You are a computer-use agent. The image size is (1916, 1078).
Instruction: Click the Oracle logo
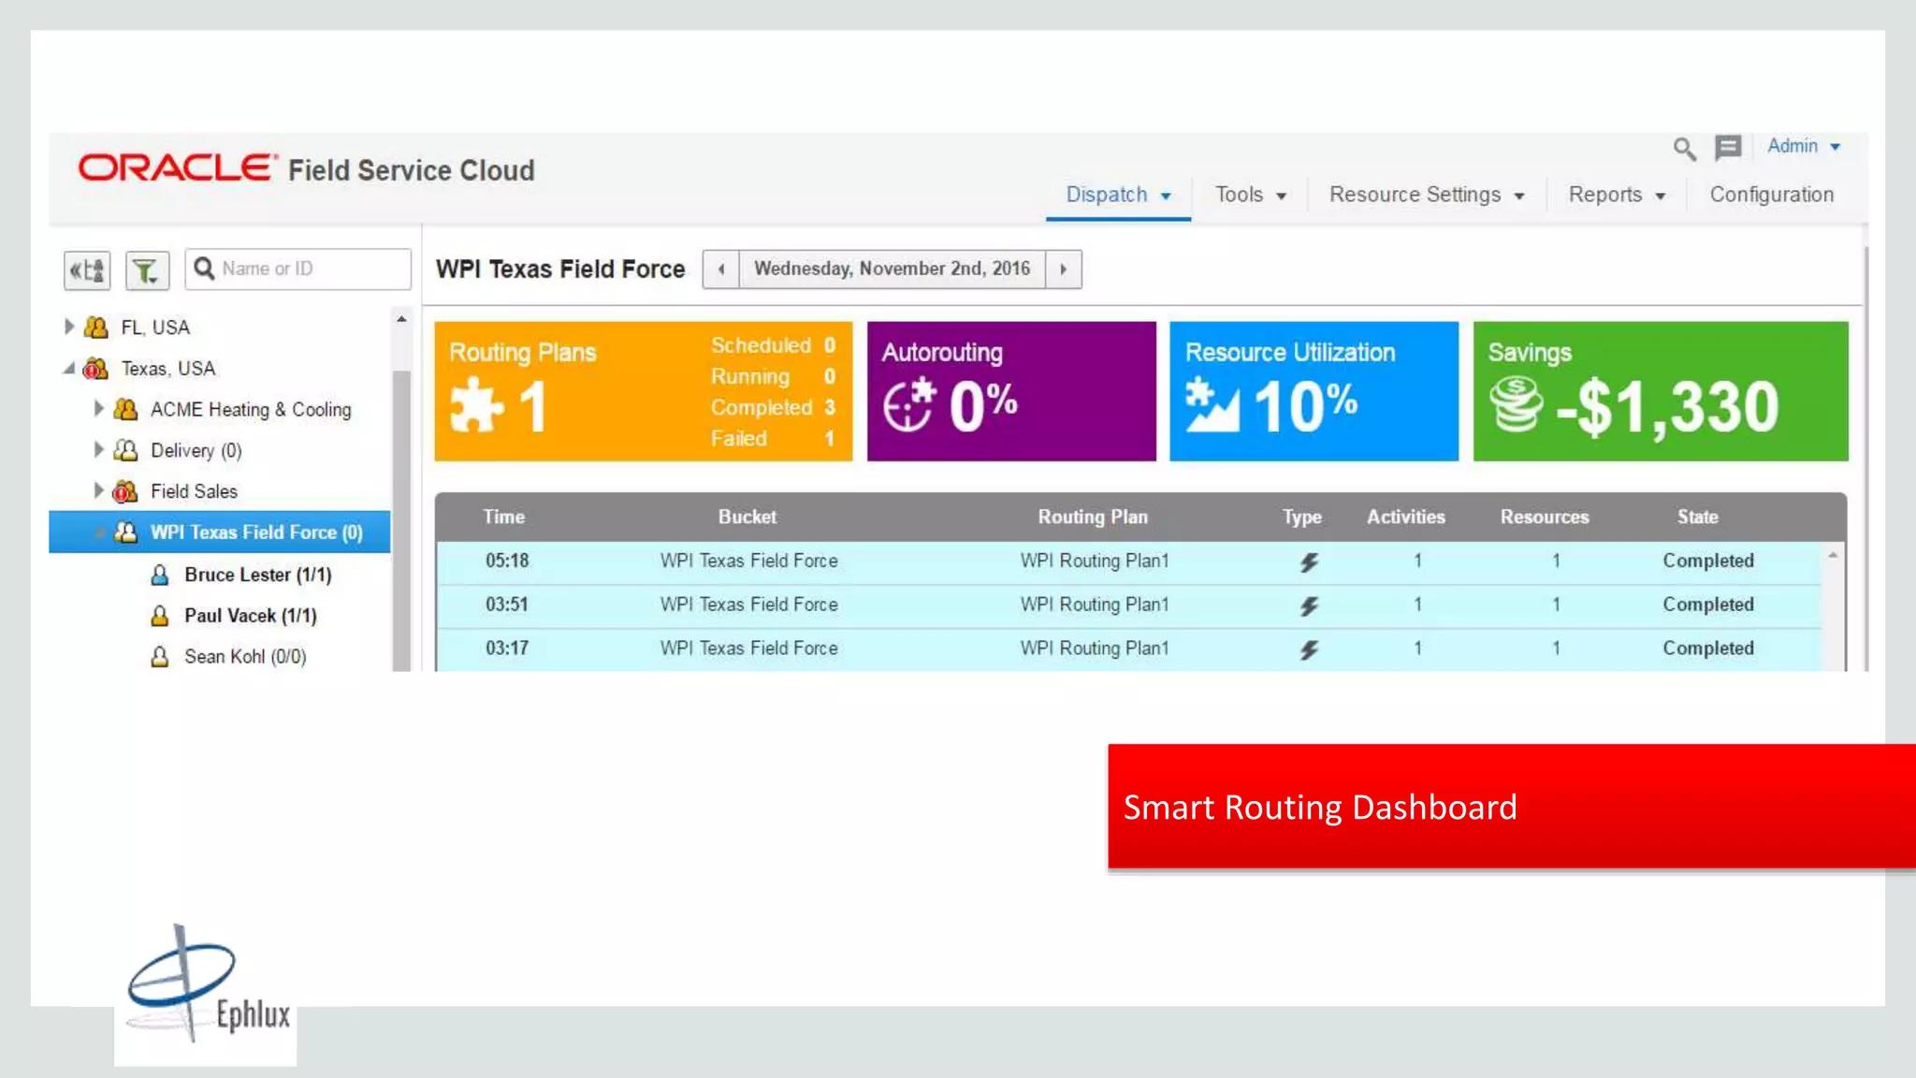pos(178,168)
